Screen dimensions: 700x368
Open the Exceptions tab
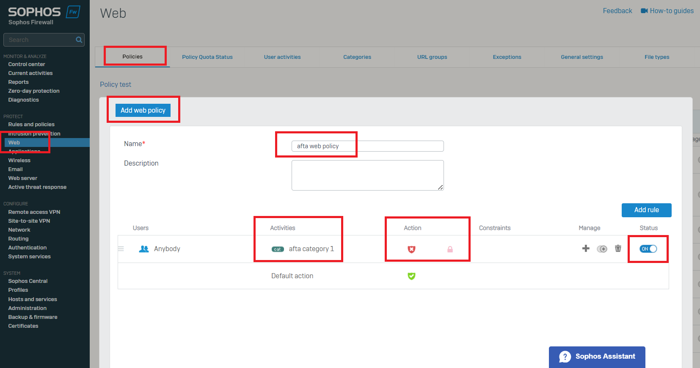507,57
